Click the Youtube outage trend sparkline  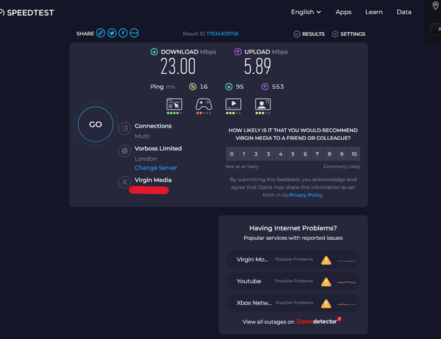(x=346, y=282)
